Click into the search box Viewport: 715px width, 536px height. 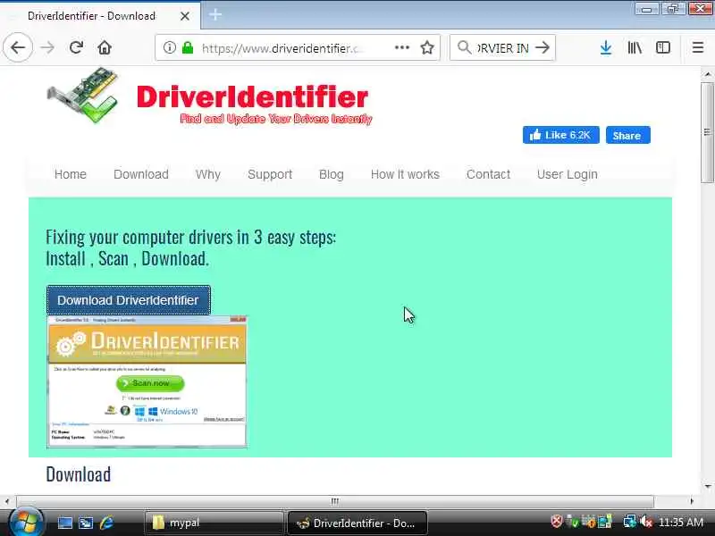point(502,47)
